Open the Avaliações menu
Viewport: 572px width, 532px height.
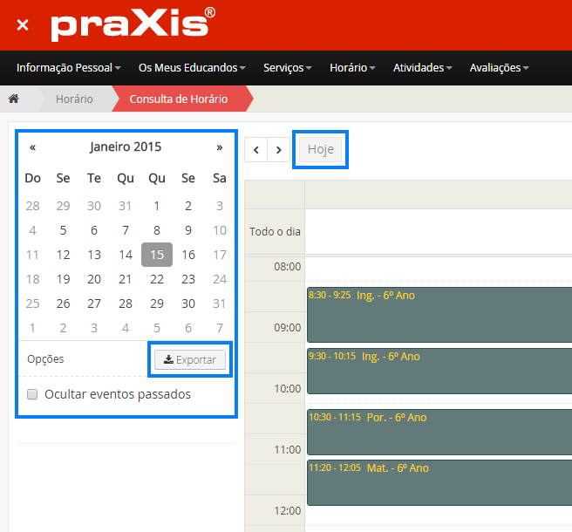pyautogui.click(x=499, y=67)
